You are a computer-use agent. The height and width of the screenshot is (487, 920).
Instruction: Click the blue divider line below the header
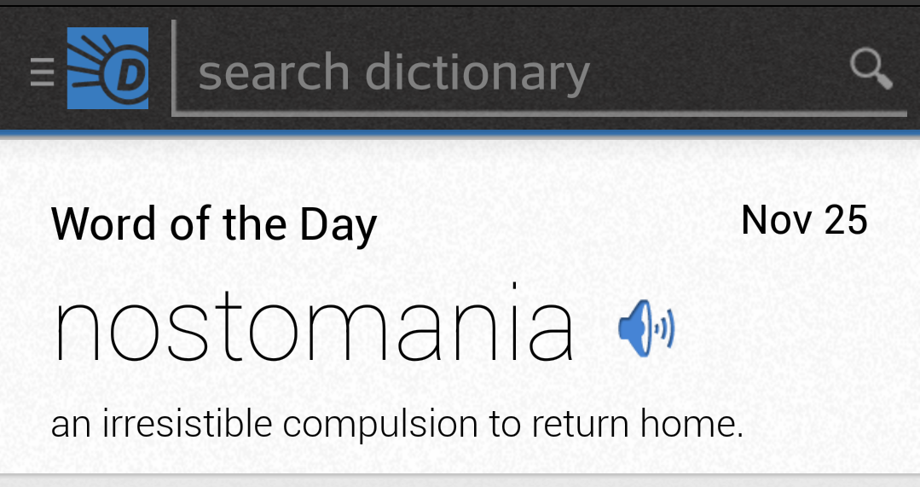pyautogui.click(x=460, y=132)
